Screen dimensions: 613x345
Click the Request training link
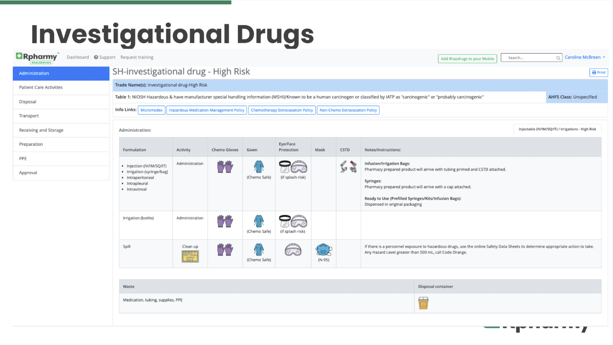click(x=137, y=57)
